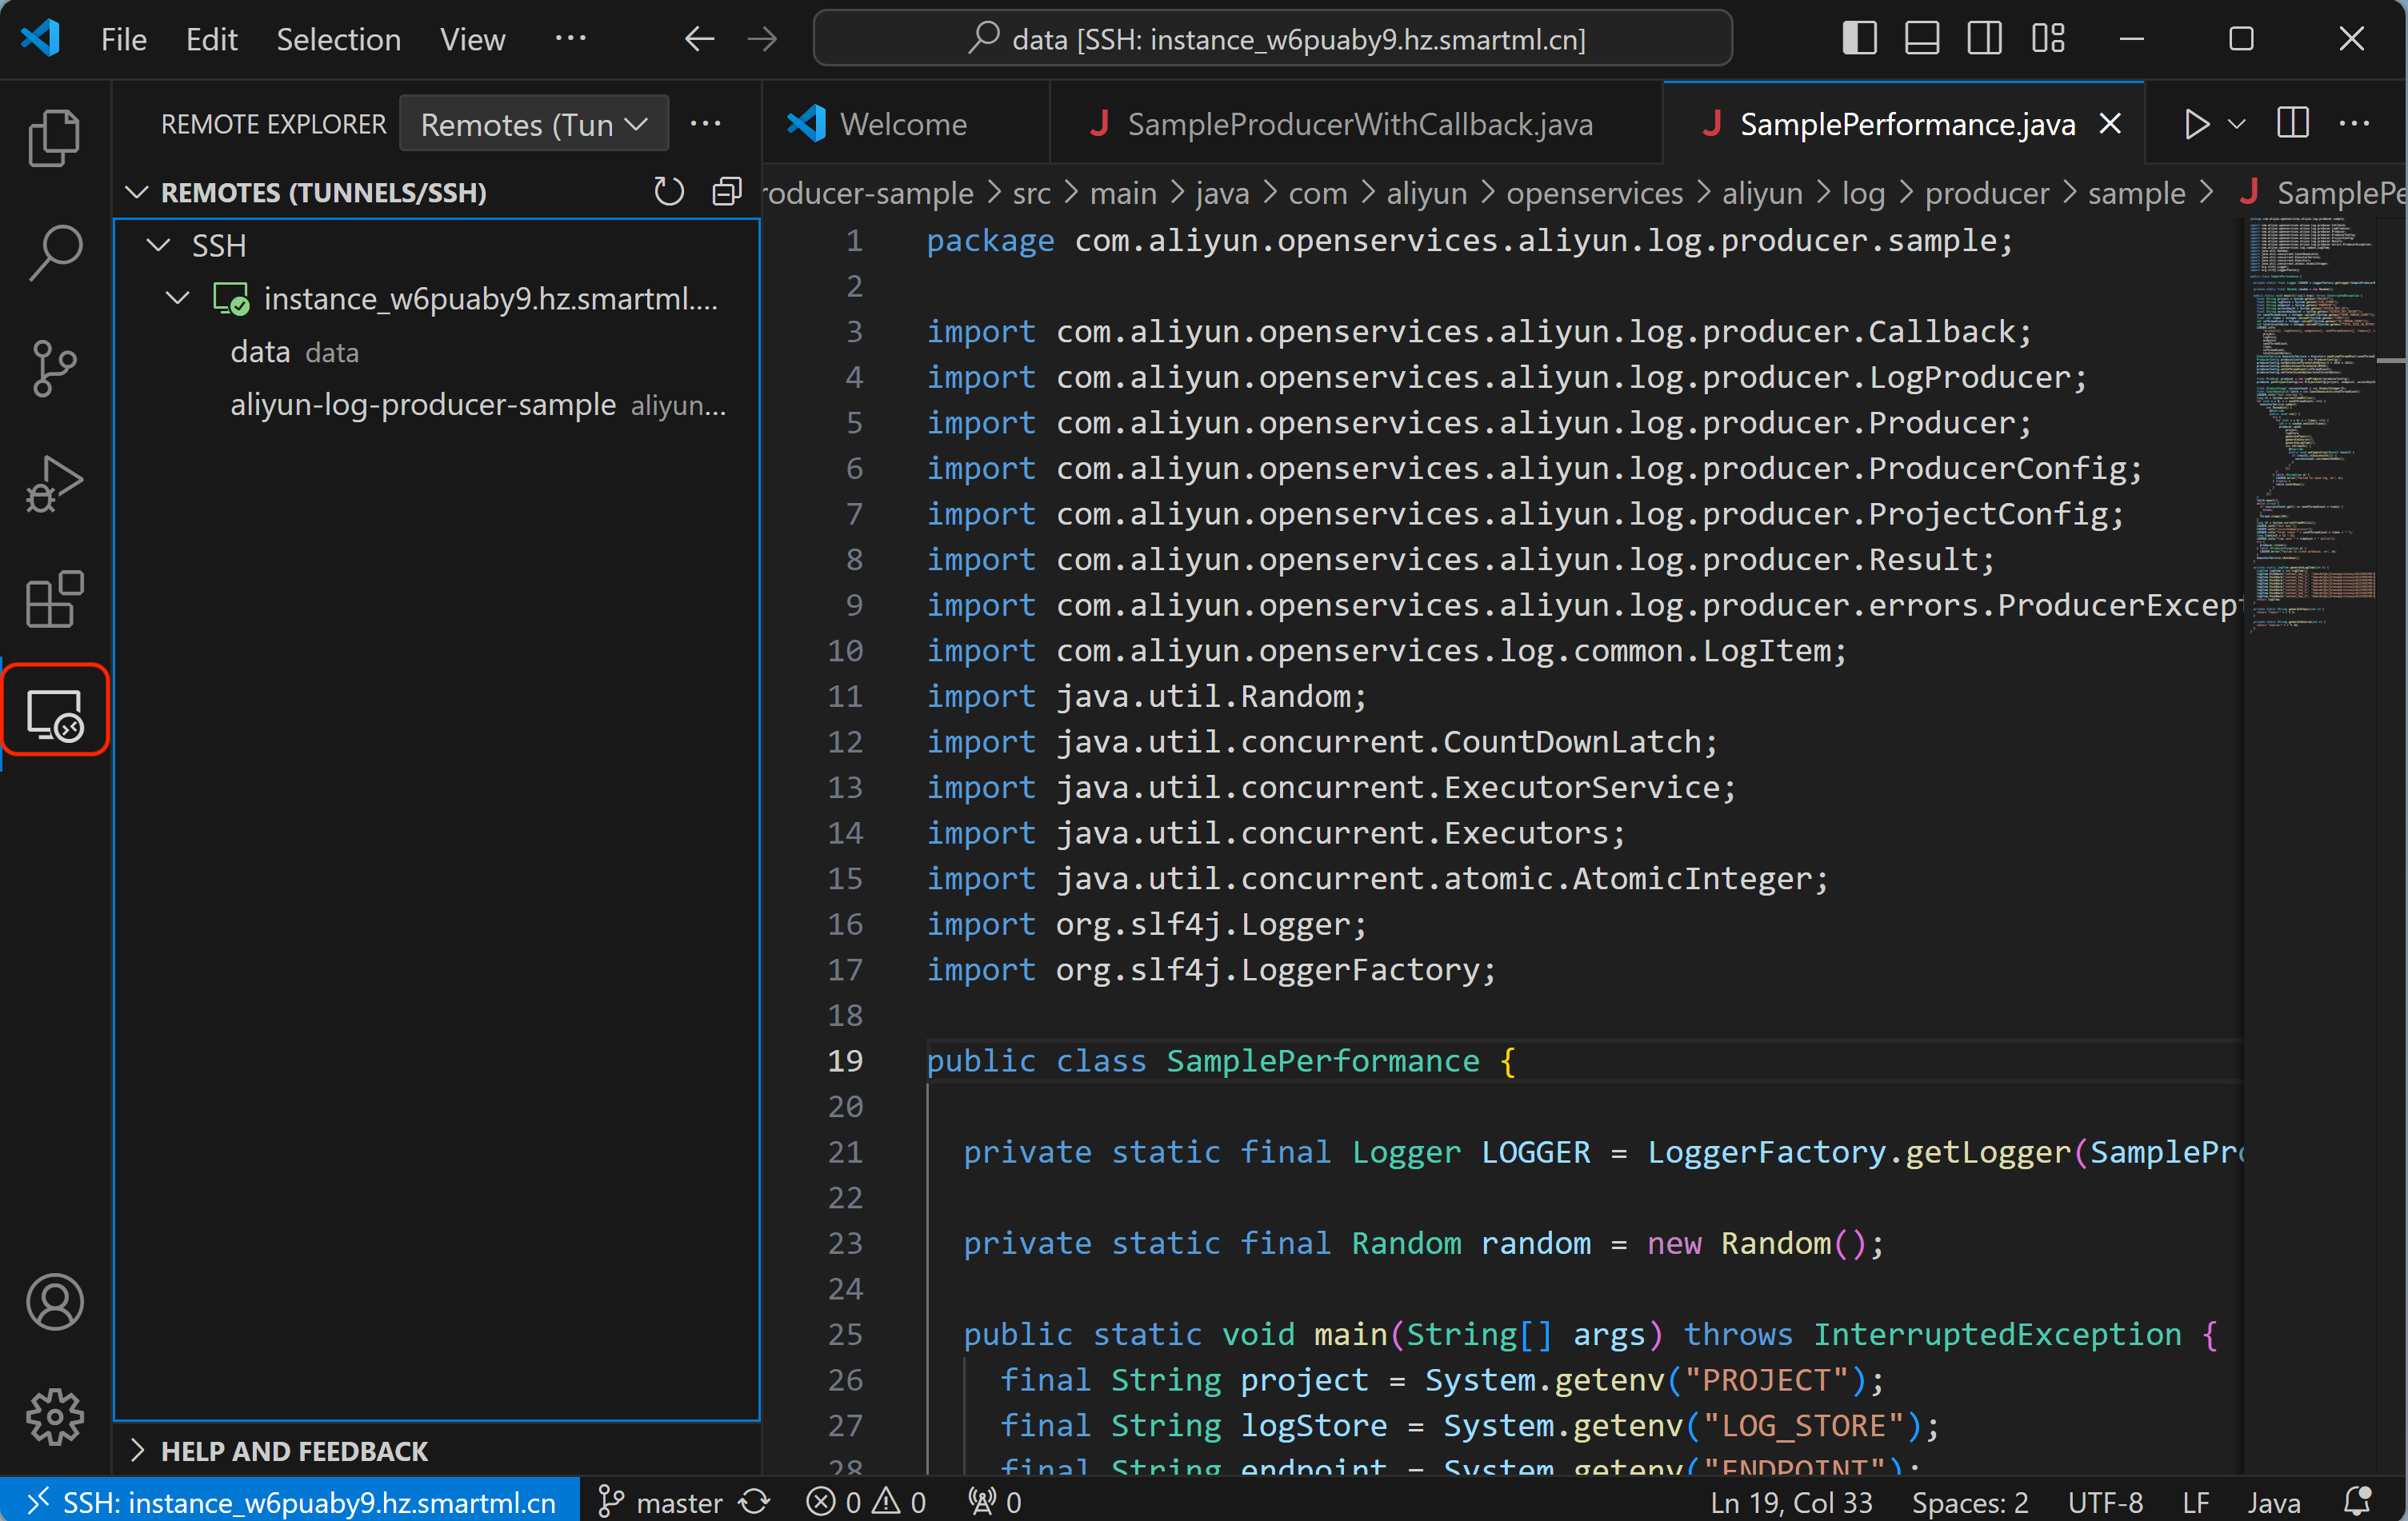Open errors and warnings counter

pos(866,1501)
